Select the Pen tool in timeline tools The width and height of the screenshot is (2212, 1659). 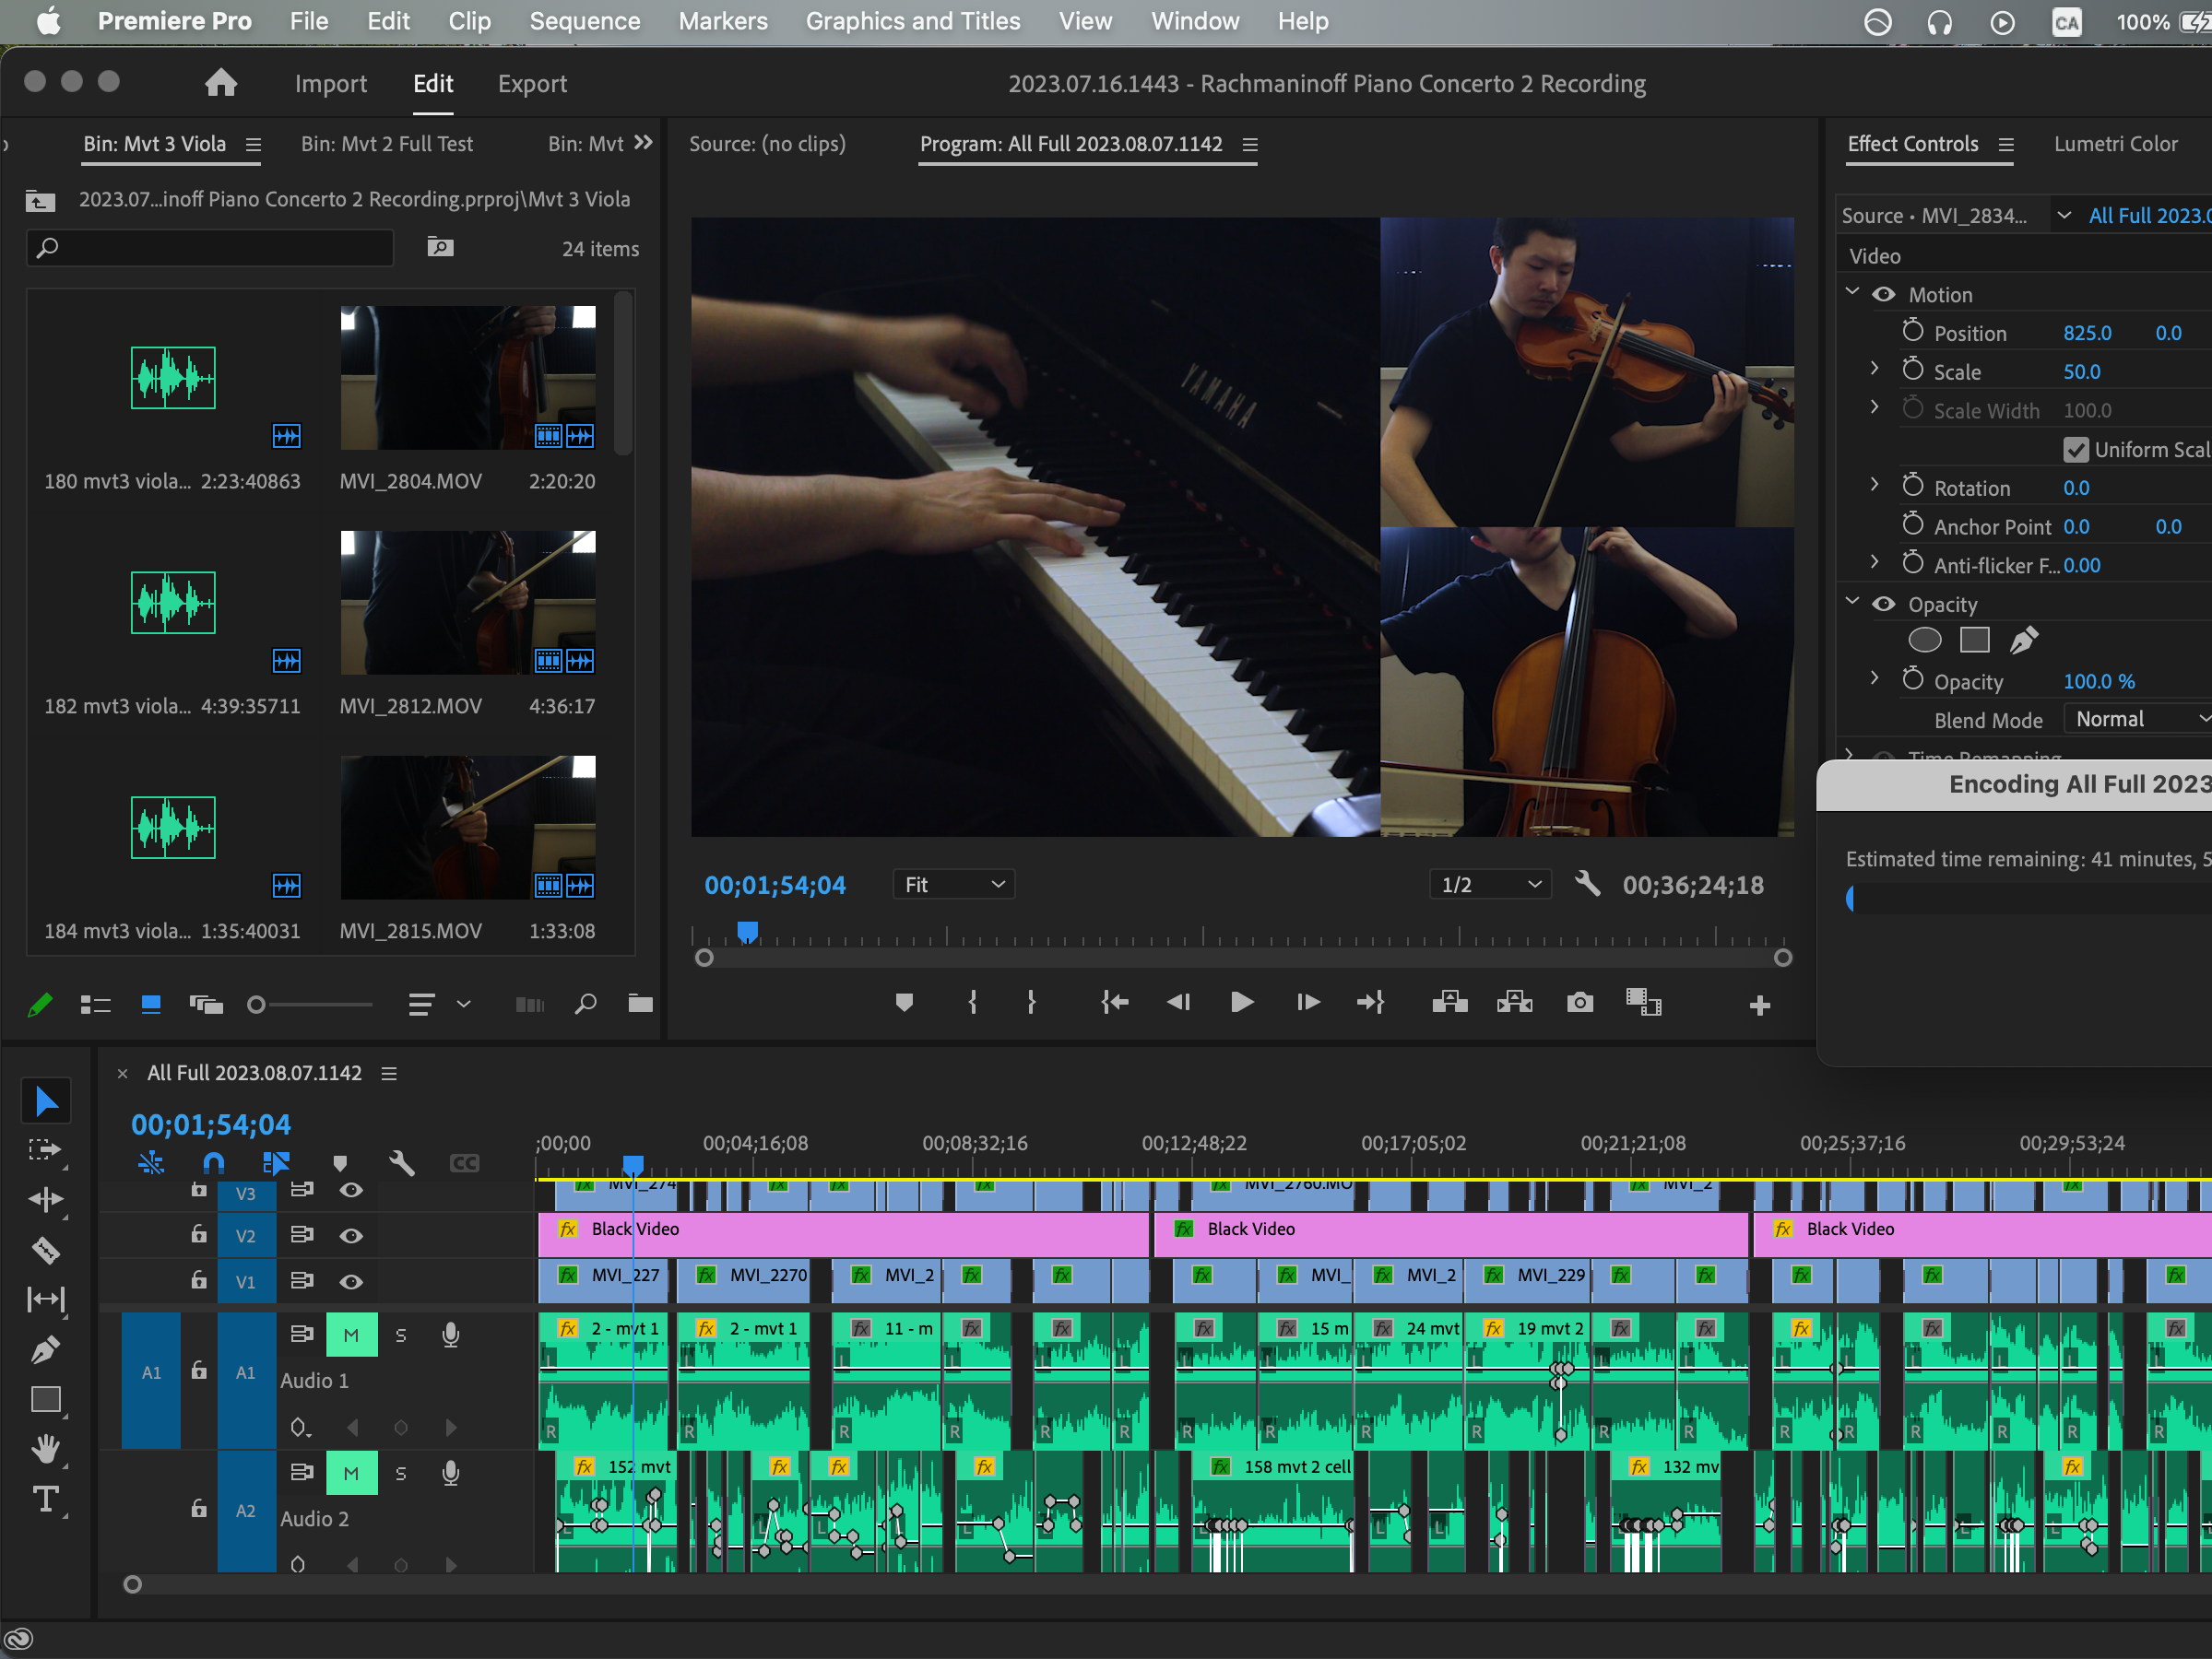(x=46, y=1350)
